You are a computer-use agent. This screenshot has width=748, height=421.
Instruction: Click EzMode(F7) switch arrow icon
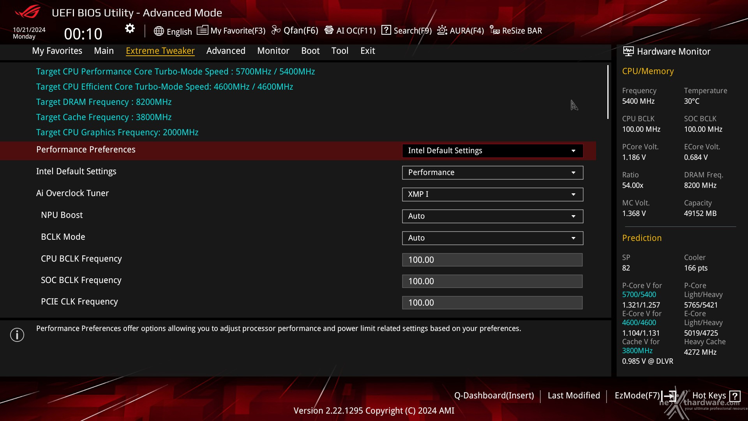pyautogui.click(x=669, y=396)
